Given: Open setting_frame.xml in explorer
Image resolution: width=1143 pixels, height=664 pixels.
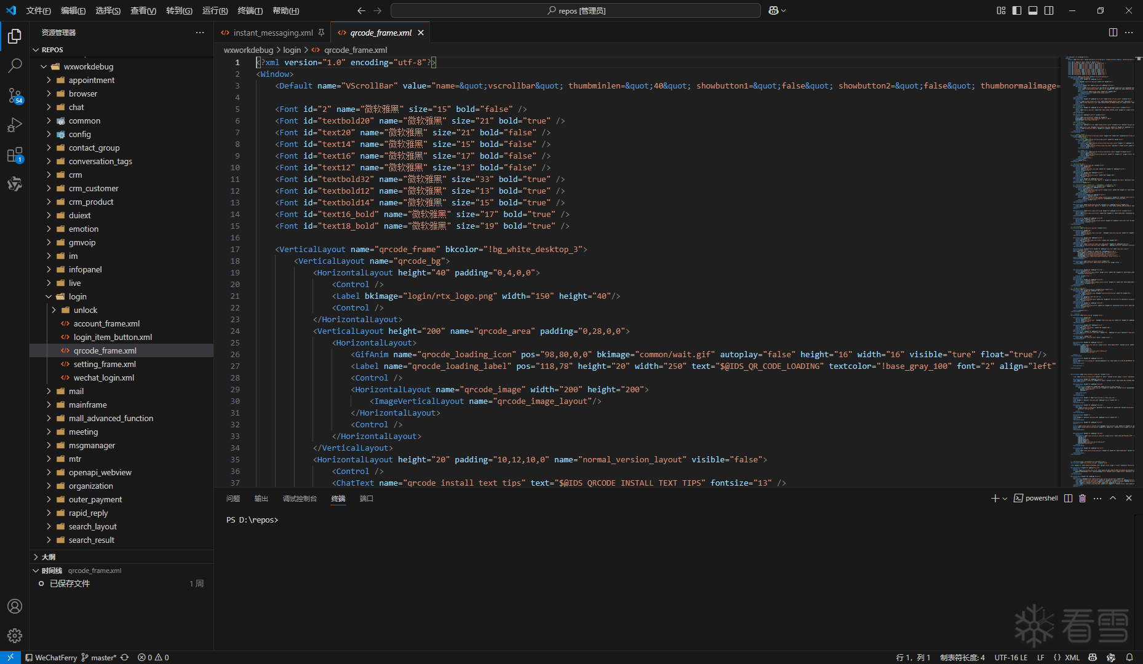Looking at the screenshot, I should [x=105, y=364].
